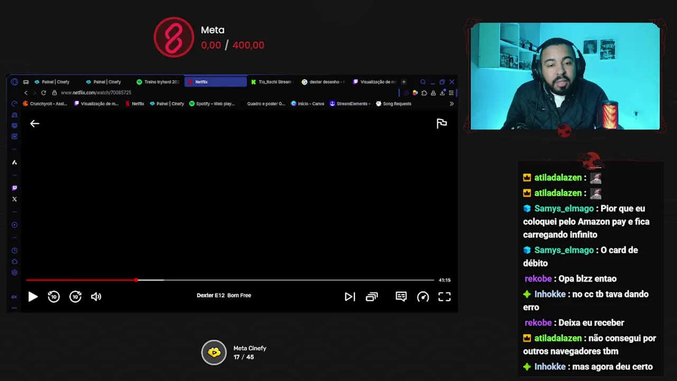Open Netflix bookmark
This screenshot has height=381, width=677.
click(135, 104)
